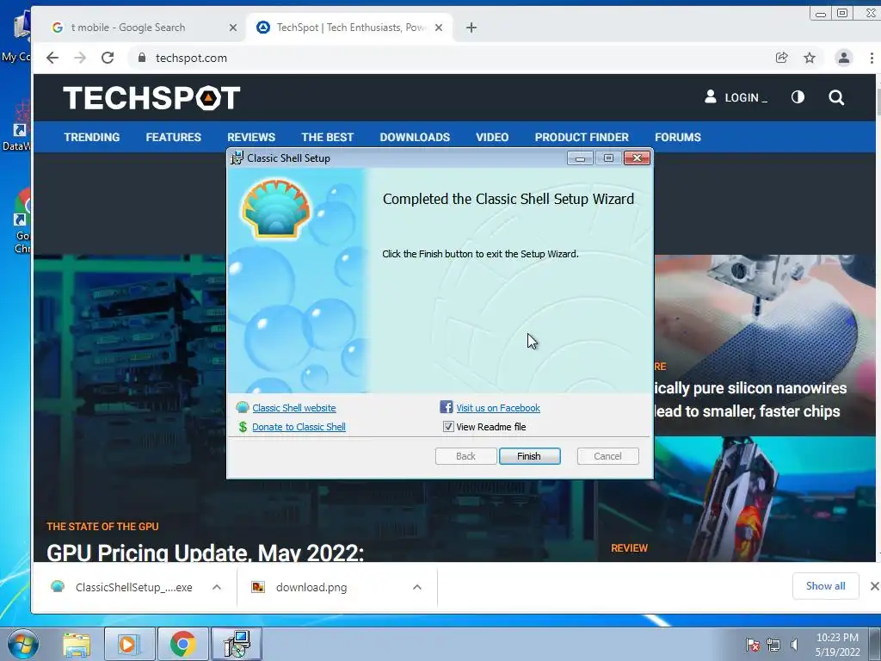Toggle TechSpot dark mode contrast icon
Screen dimensions: 881x661
click(798, 97)
